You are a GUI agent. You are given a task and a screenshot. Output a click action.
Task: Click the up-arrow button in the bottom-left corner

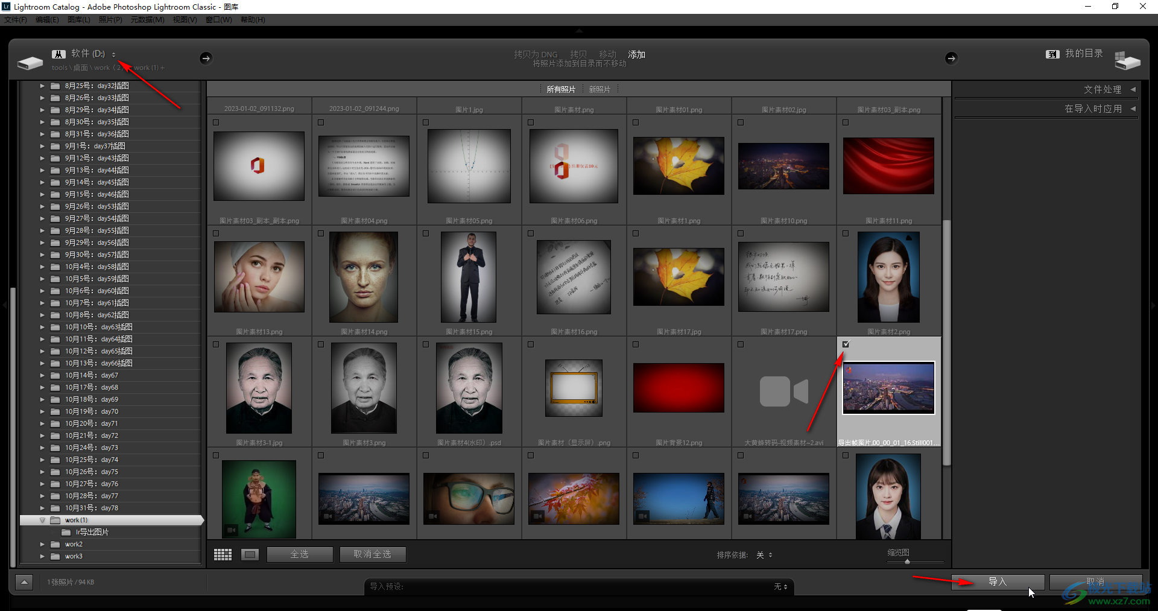[x=24, y=582]
